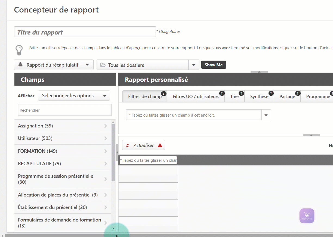
Task: Open the Rapport du récapitulatif dropdown
Action: point(54,65)
